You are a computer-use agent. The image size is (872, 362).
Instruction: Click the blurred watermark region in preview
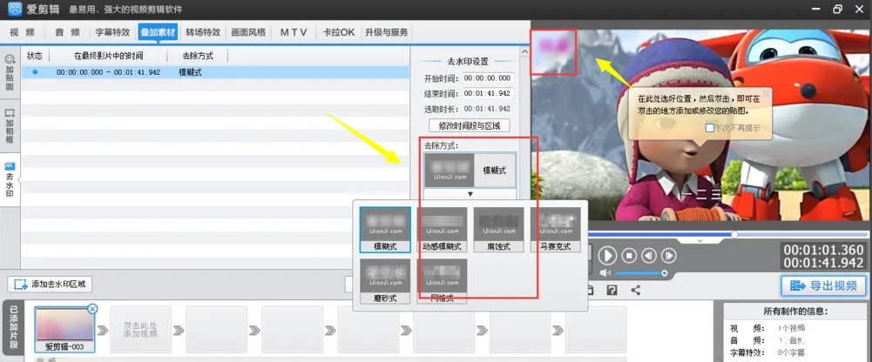tap(553, 51)
